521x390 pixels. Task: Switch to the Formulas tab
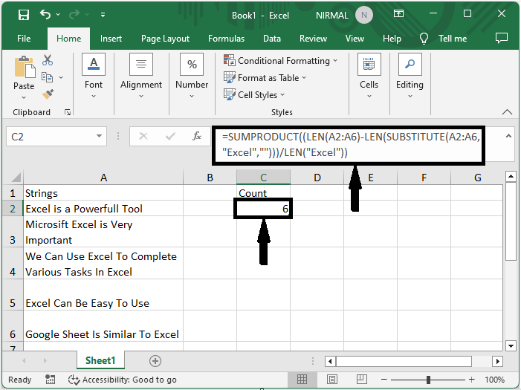point(226,39)
